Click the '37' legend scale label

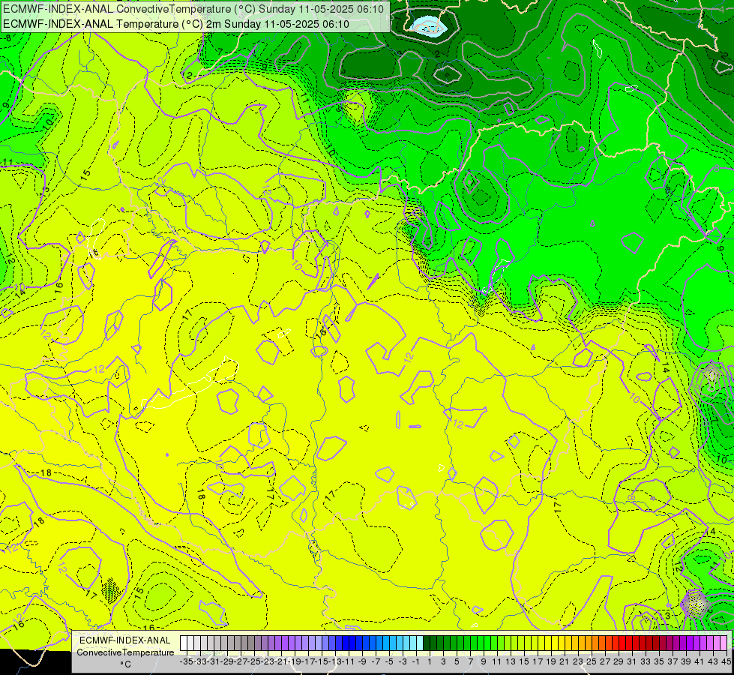click(x=673, y=661)
